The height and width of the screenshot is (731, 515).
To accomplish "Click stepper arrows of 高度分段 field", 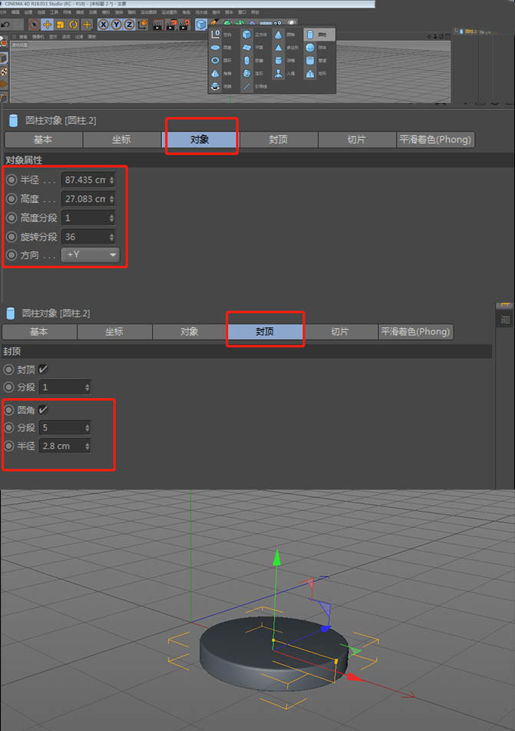I will point(111,218).
